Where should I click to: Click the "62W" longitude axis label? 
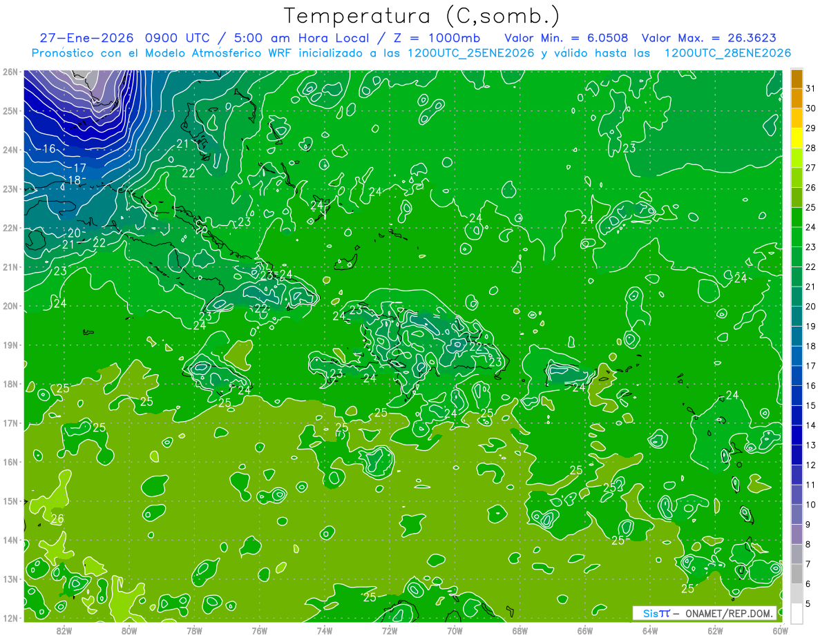click(715, 630)
